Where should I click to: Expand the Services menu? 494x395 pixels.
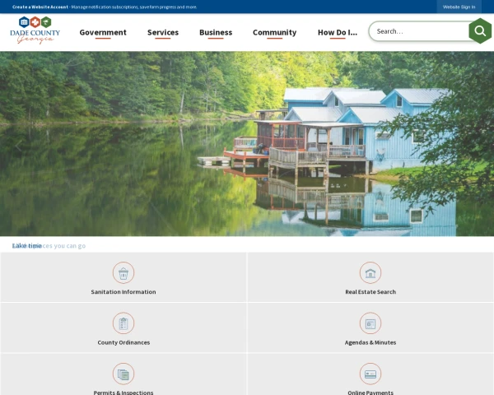pyautogui.click(x=163, y=32)
